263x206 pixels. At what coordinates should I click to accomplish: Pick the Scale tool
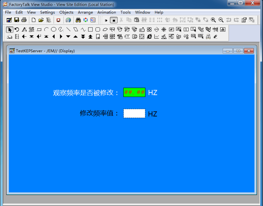17,37
